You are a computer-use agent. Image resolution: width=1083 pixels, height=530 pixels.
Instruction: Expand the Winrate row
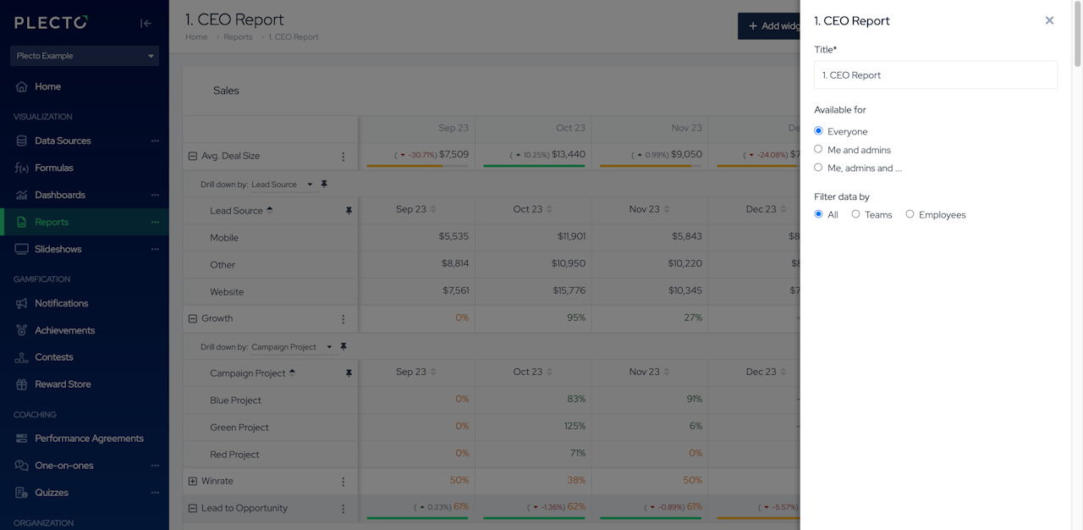(x=193, y=481)
